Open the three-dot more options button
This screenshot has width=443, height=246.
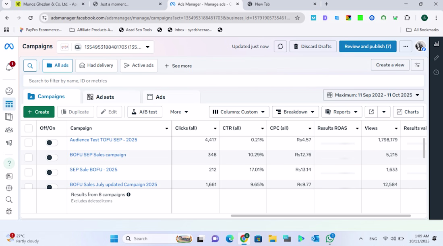point(406,46)
